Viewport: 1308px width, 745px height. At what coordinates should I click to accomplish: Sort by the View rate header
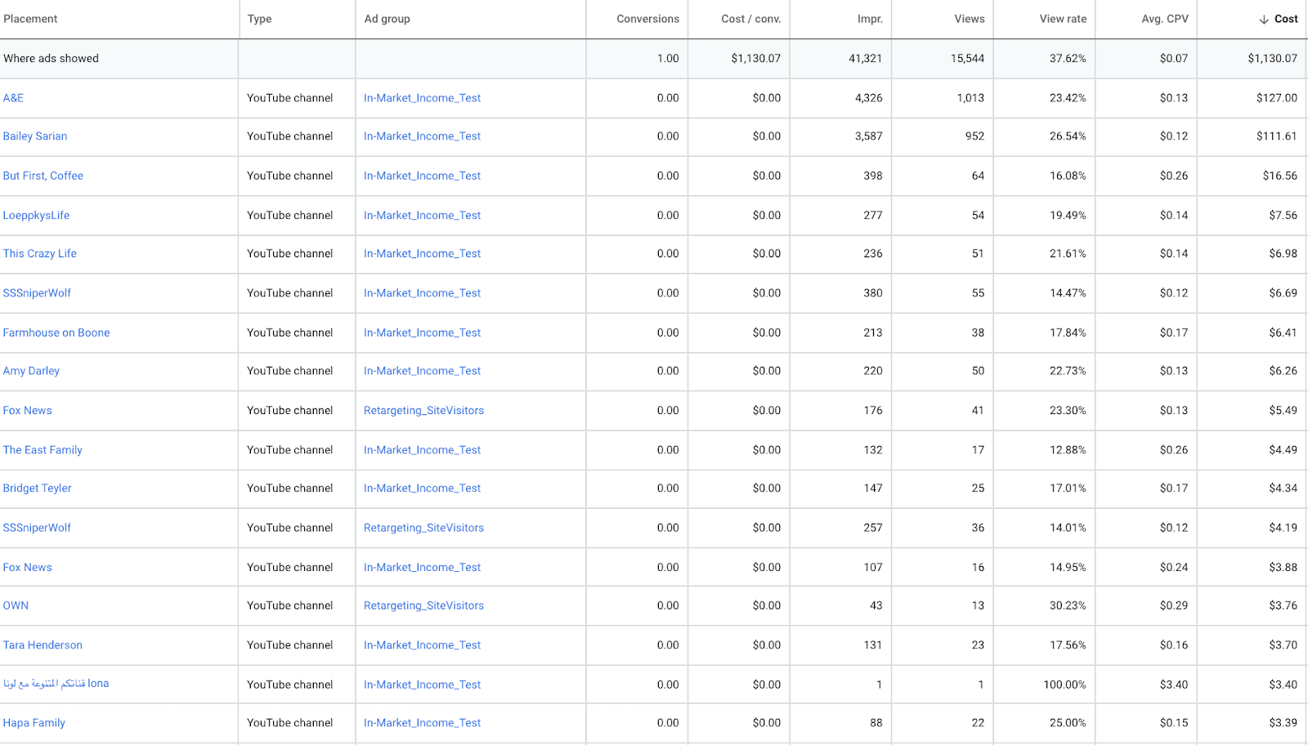click(1063, 19)
